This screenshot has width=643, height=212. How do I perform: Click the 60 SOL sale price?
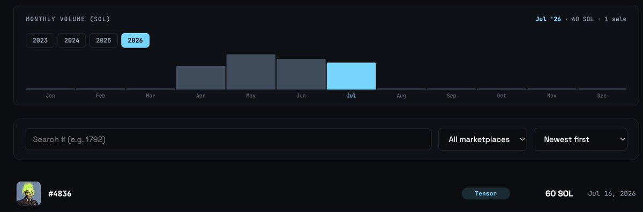tap(559, 193)
